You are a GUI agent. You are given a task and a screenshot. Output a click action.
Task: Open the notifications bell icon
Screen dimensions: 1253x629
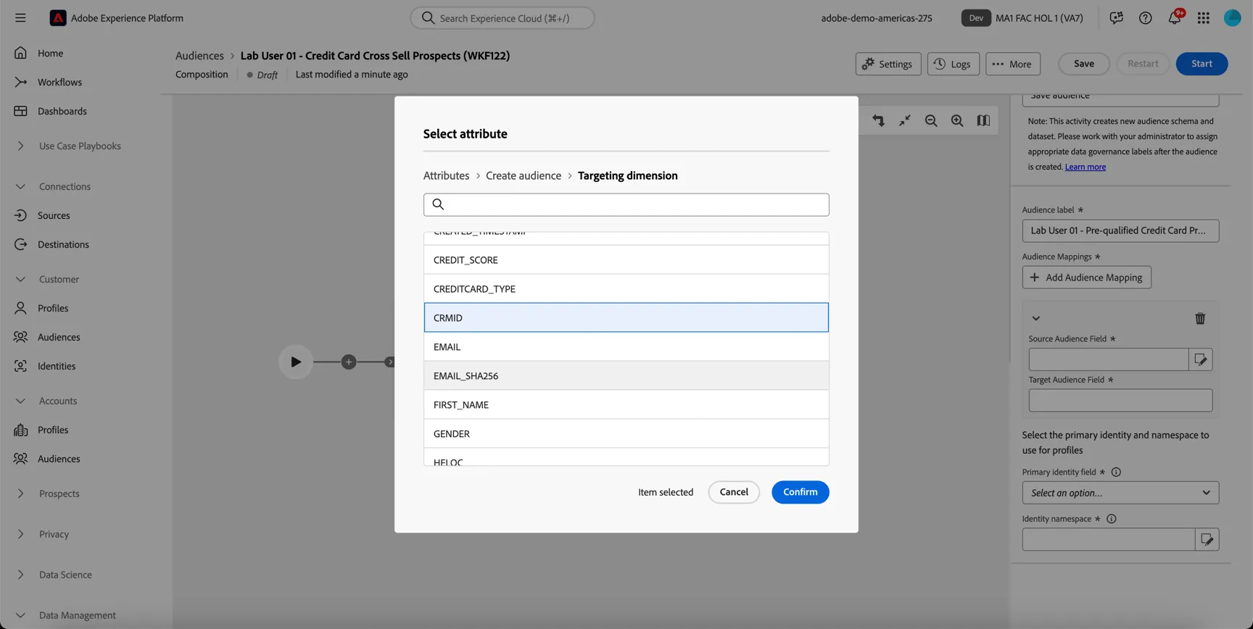coord(1174,18)
